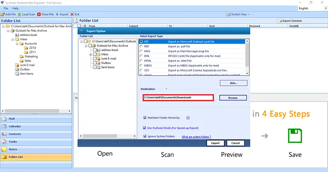This screenshot has width=328, height=172.
Task: Switch to the Tasks pane
Action: pos(36,141)
